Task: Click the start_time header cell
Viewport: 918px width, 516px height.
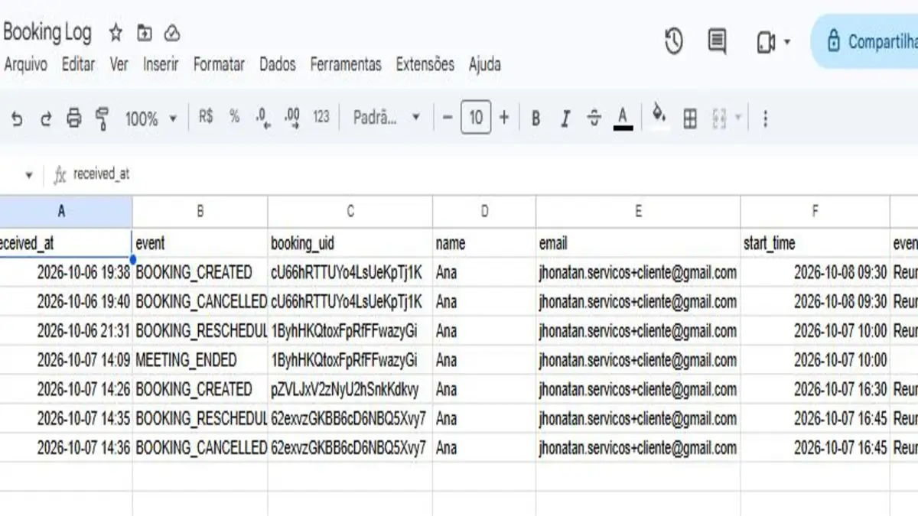Action: click(x=815, y=243)
